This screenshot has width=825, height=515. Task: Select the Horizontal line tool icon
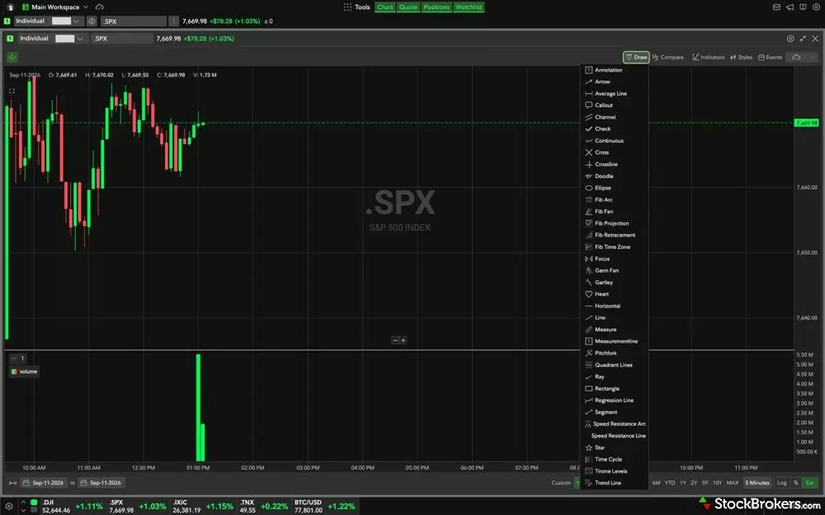589,306
